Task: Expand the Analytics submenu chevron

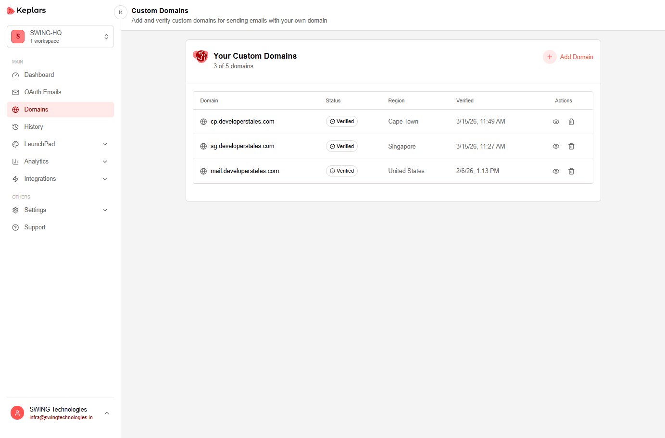Action: point(105,162)
